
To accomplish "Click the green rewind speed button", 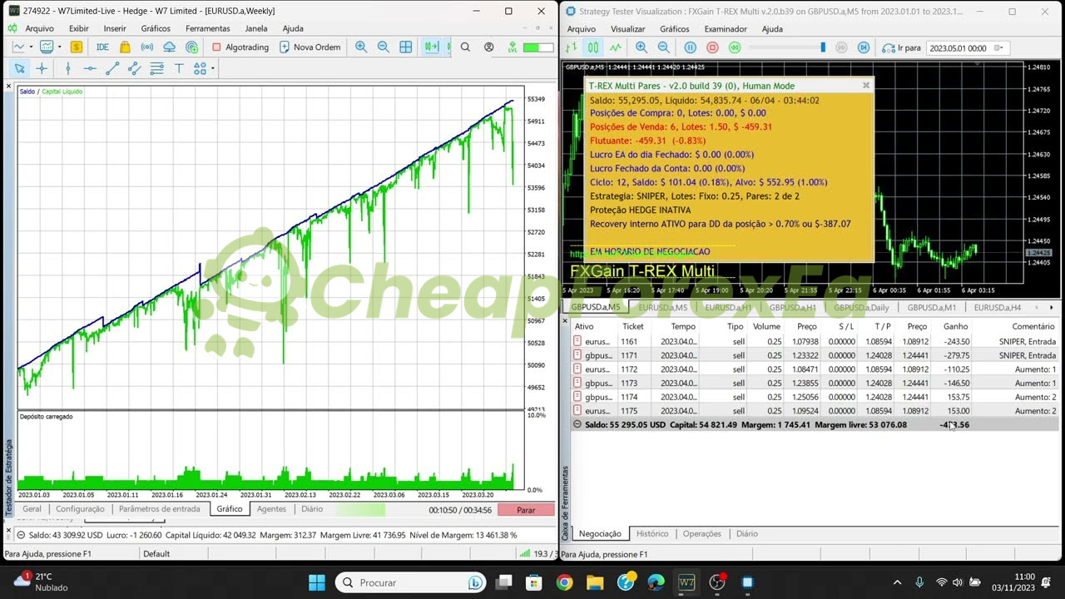I will coord(735,47).
